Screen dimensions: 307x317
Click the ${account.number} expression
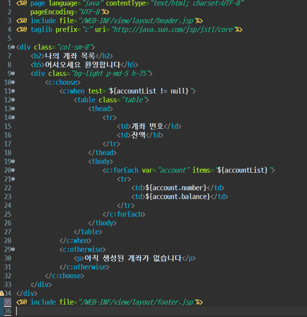pyautogui.click(x=176, y=188)
